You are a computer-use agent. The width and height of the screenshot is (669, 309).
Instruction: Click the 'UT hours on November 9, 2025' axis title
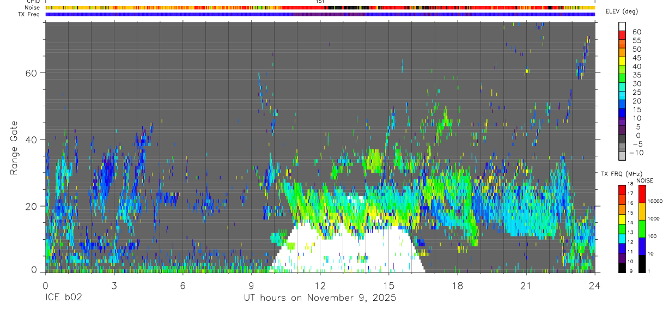tap(320, 298)
